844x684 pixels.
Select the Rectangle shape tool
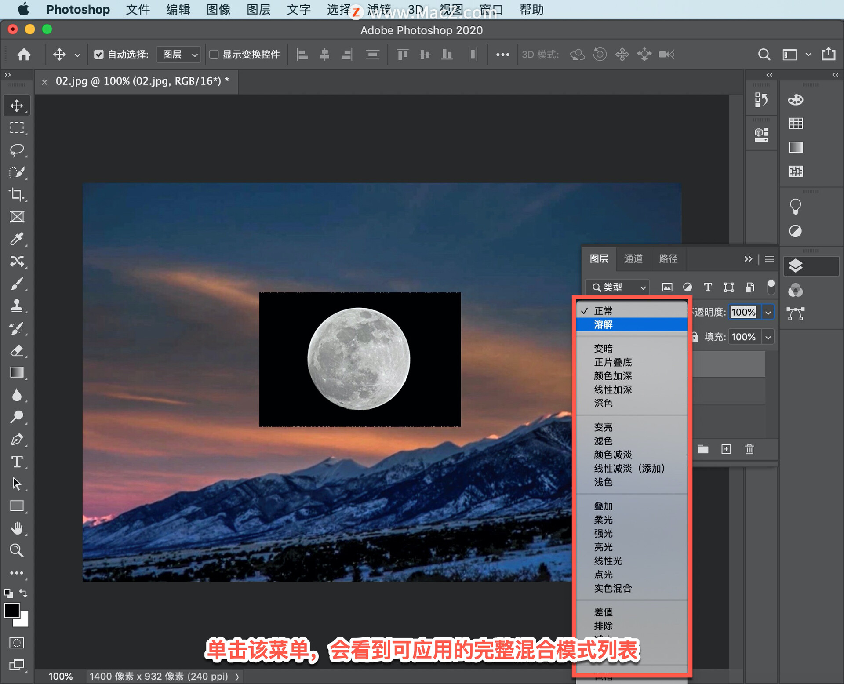tap(17, 506)
